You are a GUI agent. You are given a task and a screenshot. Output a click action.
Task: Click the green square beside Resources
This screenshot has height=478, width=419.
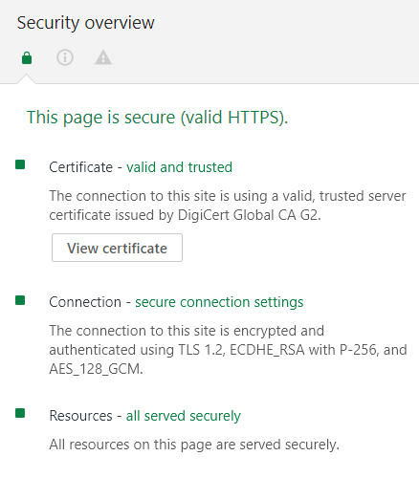click(x=20, y=413)
